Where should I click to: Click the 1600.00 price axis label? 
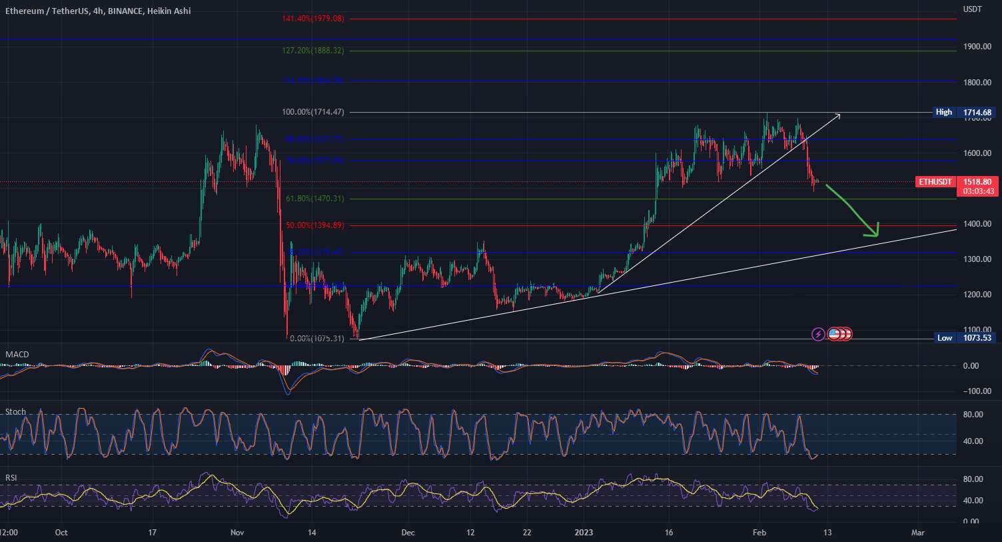coord(977,153)
